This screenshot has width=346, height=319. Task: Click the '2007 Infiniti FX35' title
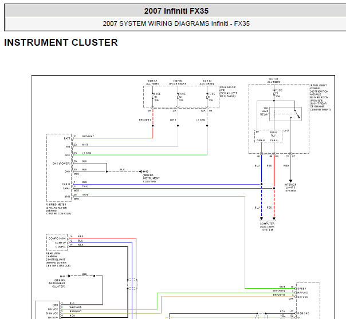click(x=176, y=11)
